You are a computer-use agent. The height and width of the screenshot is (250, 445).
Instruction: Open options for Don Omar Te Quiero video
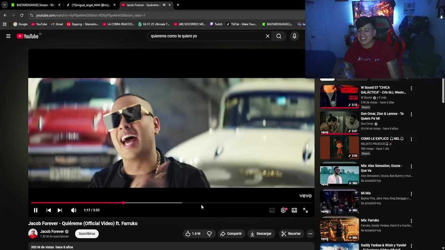click(411, 114)
